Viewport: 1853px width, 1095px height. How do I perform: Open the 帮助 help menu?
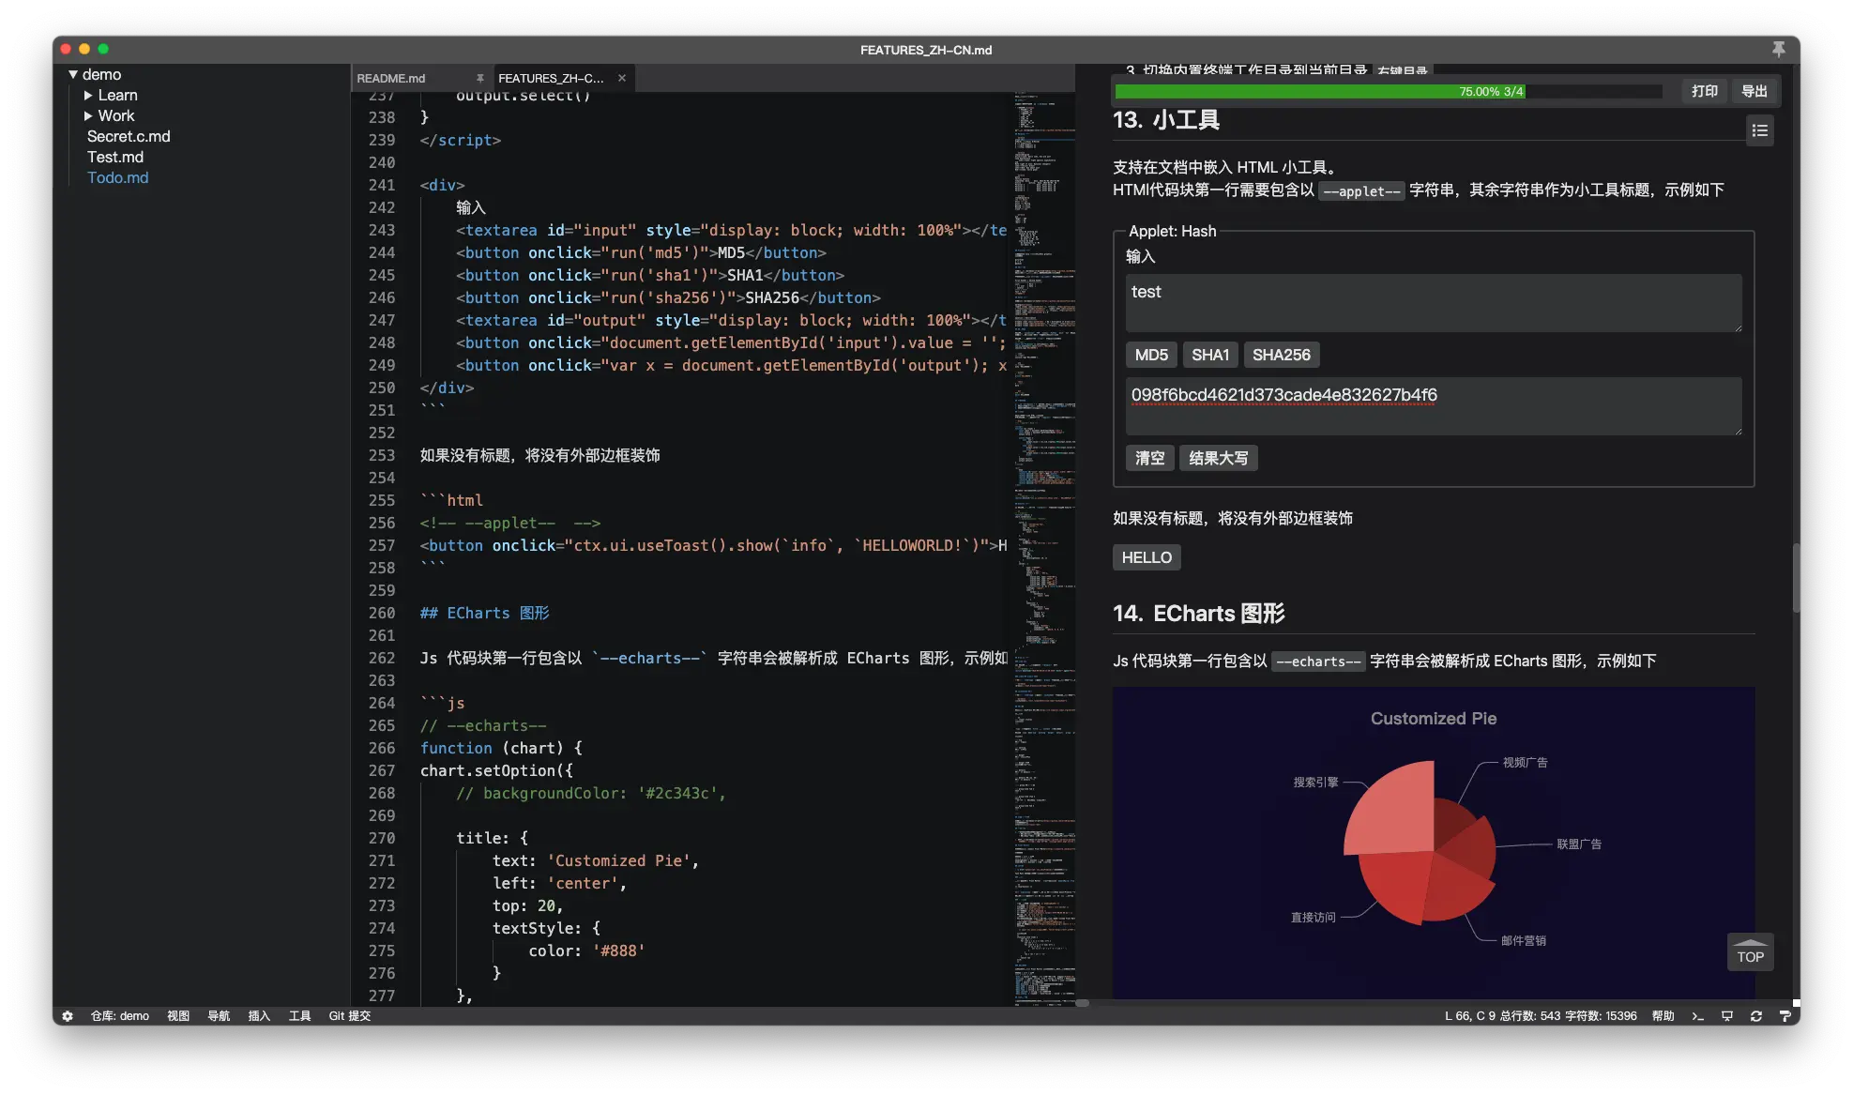(x=1663, y=1015)
